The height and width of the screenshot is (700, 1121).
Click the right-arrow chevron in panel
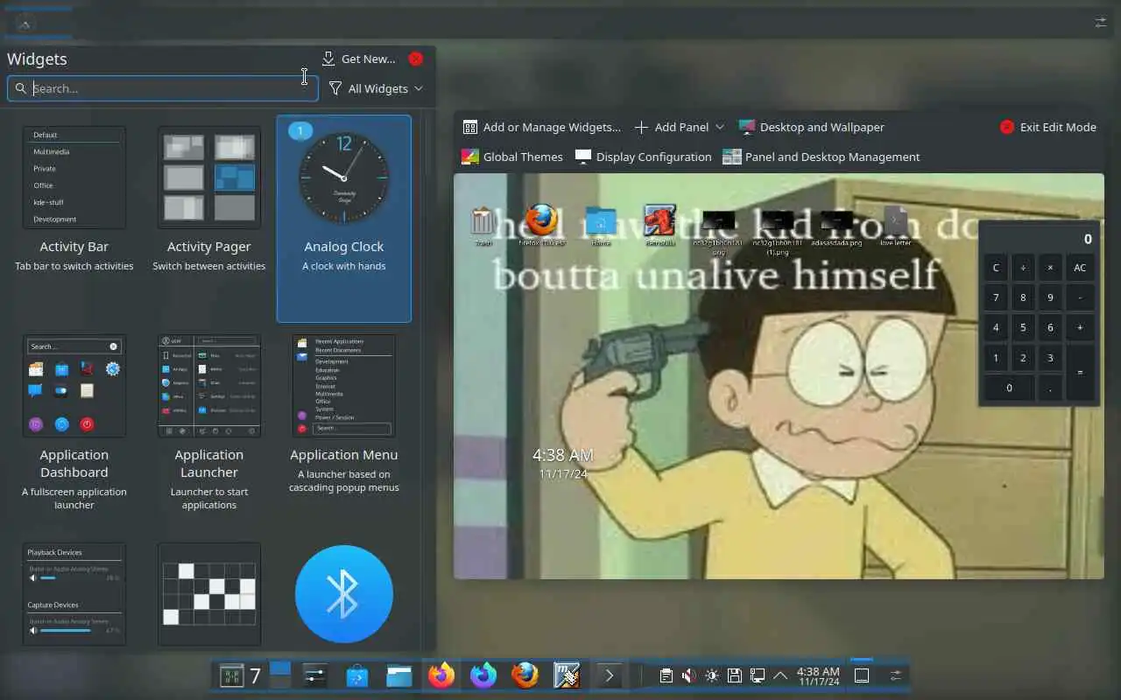click(x=610, y=675)
